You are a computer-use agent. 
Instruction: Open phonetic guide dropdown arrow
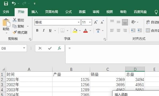(103, 30)
